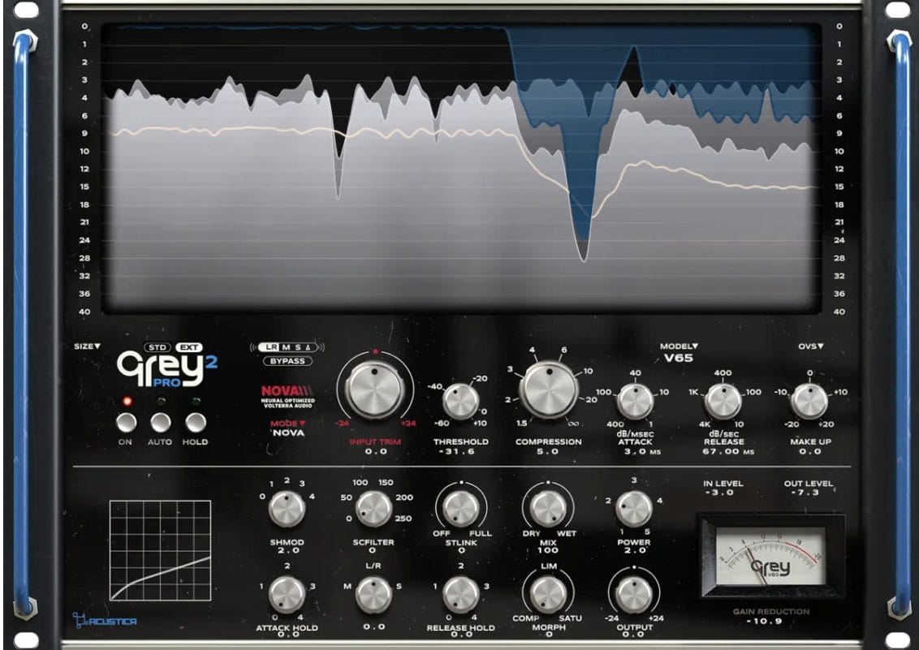Click the MIX dry/wet knob
Image resolution: width=919 pixels, height=650 pixels.
click(548, 509)
